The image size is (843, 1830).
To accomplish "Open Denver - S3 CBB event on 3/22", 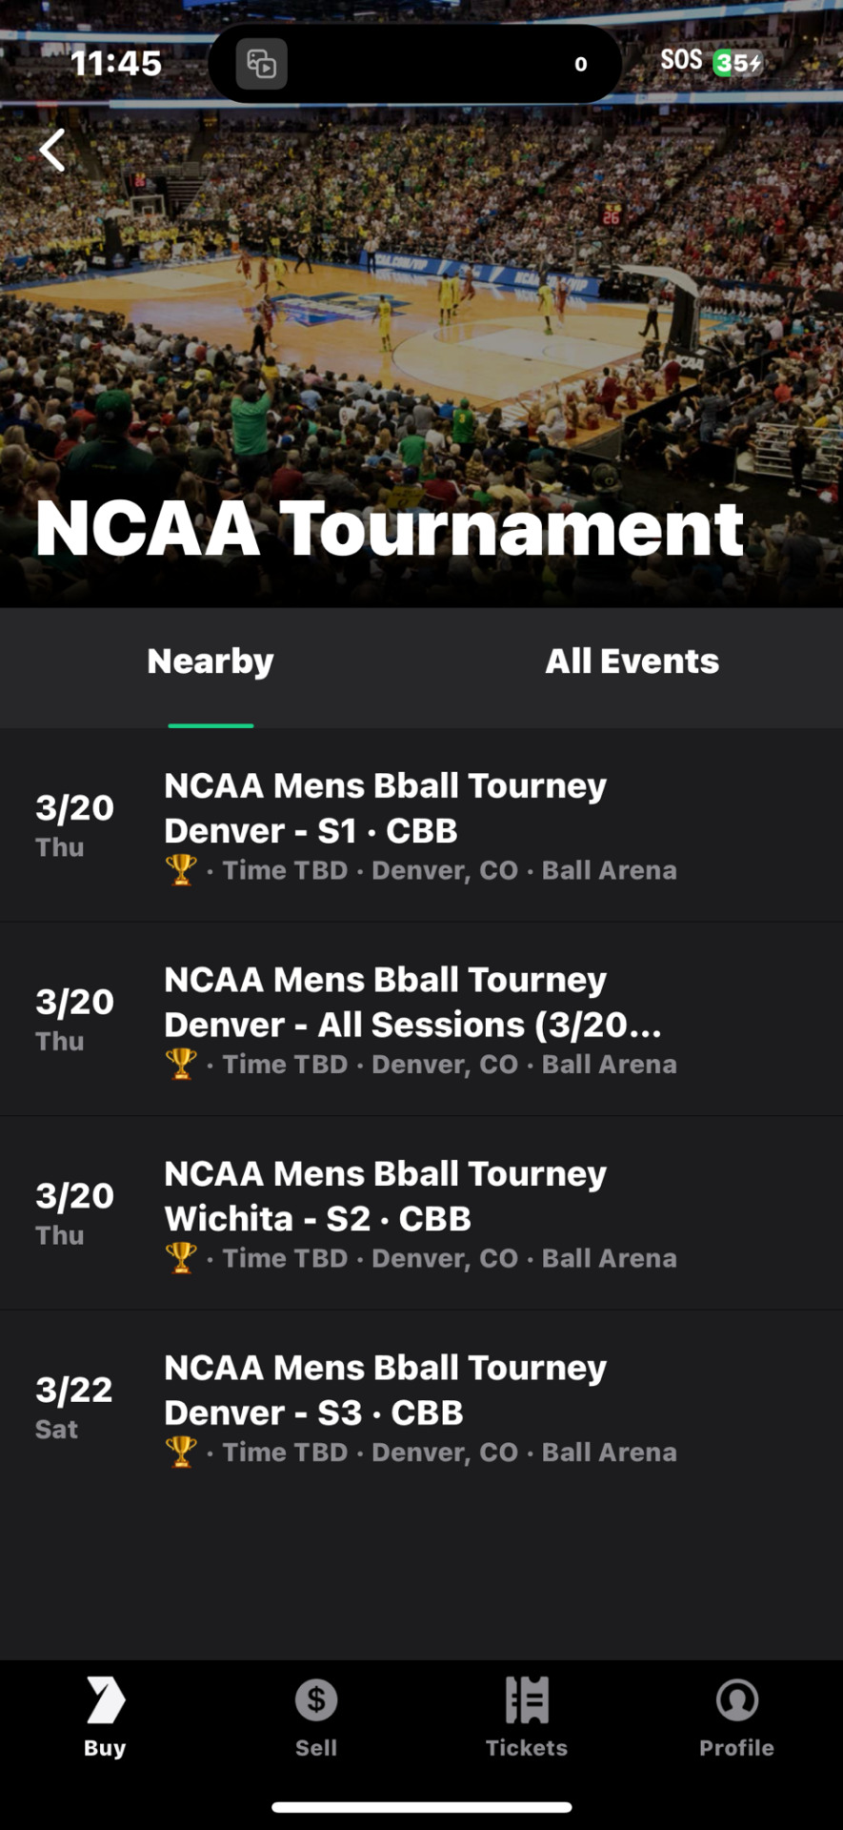I will click(x=421, y=1408).
